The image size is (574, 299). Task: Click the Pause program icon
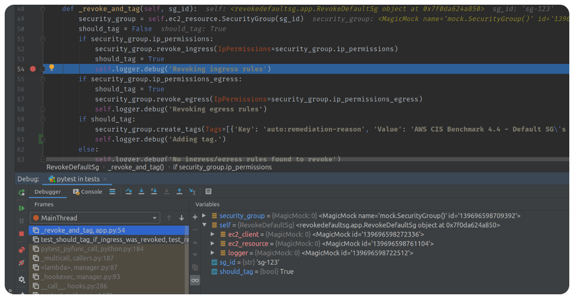coord(22,220)
